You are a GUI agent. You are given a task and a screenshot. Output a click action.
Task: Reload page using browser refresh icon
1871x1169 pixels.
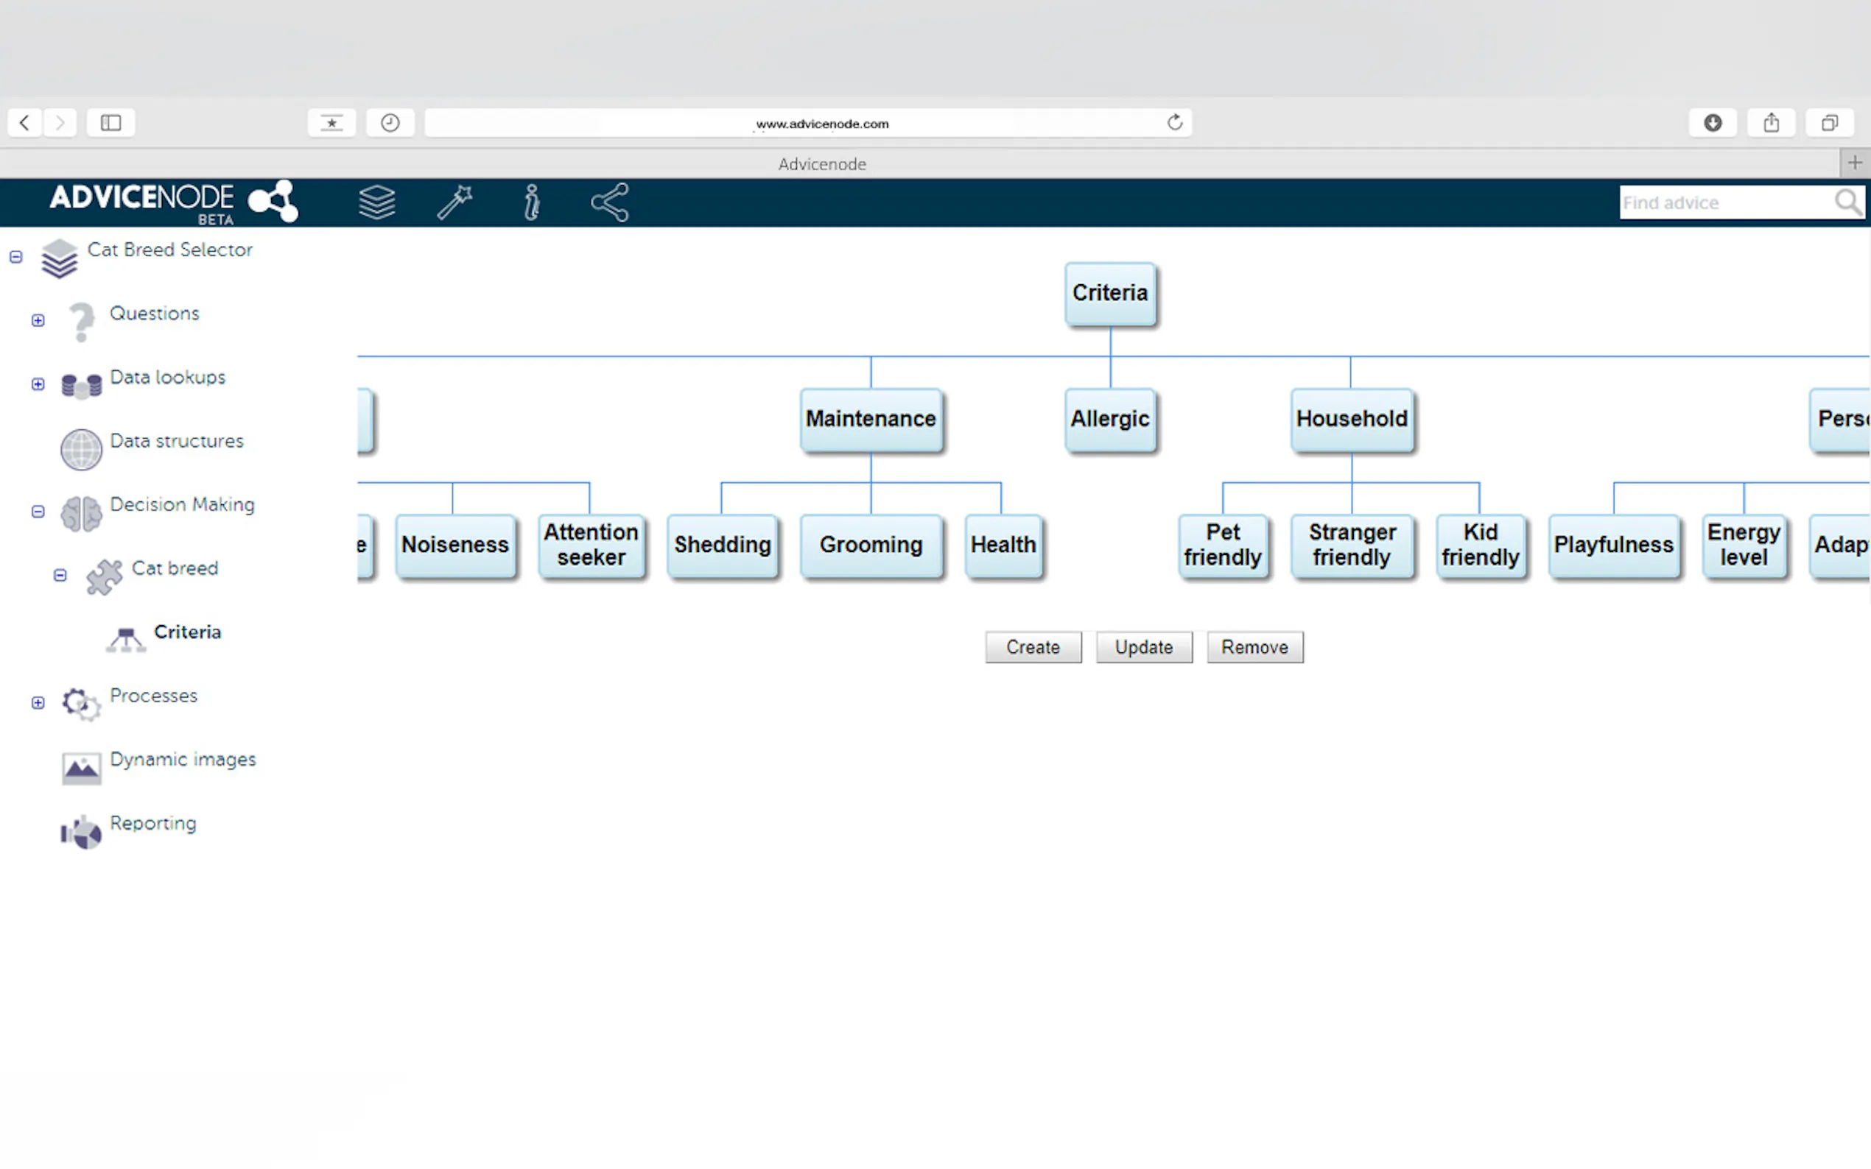(1174, 122)
